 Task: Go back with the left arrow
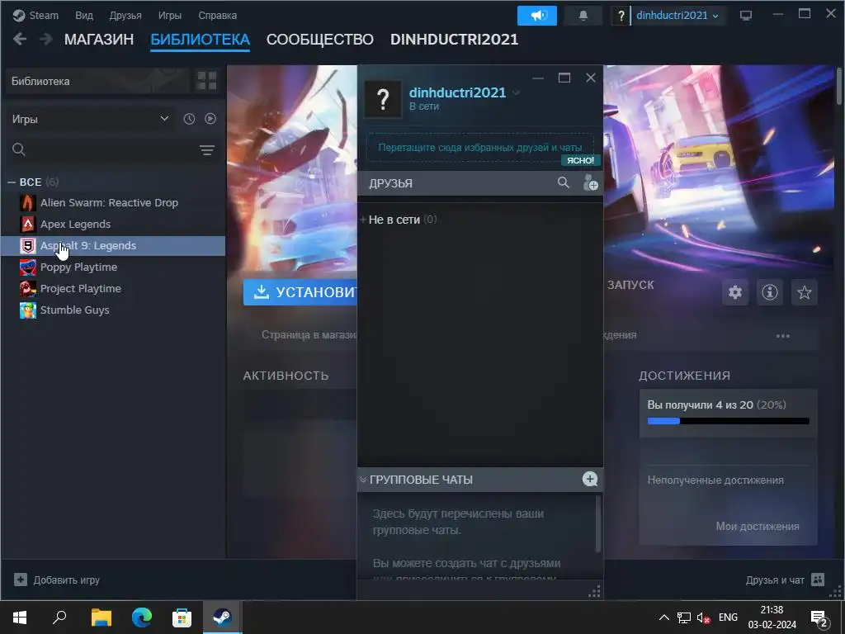[20, 39]
